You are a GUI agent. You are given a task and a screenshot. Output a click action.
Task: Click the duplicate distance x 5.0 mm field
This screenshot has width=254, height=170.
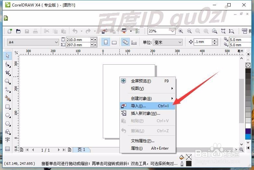(240, 40)
